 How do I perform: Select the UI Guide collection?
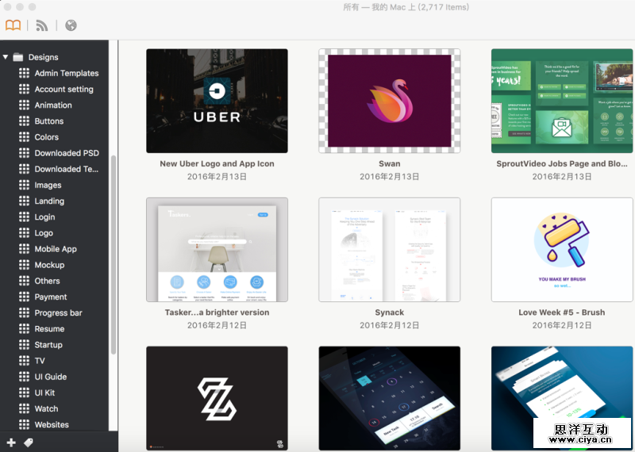(x=51, y=377)
